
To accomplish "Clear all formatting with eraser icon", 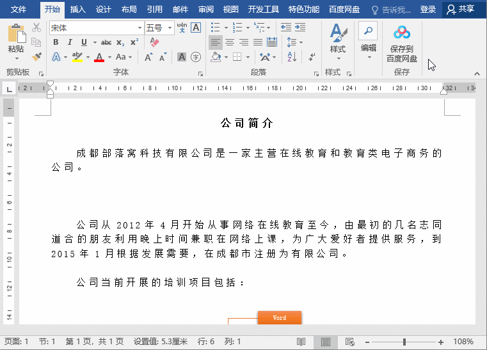I will coord(154,42).
